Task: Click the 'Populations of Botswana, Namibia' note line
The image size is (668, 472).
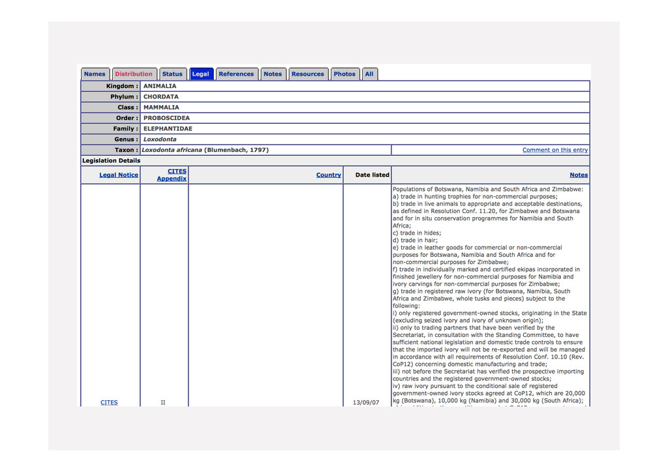Action: coord(488,190)
